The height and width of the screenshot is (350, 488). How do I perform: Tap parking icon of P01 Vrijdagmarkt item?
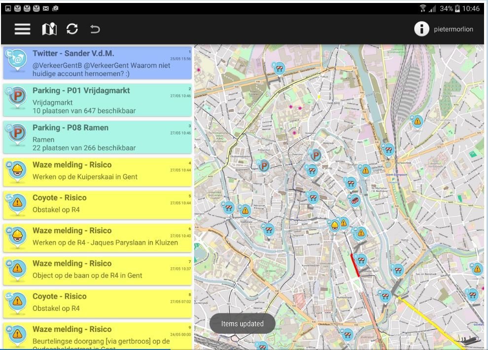pyautogui.click(x=17, y=97)
